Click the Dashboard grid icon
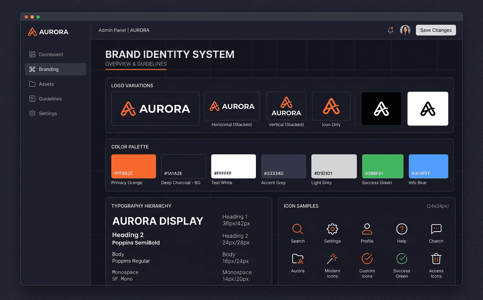The height and width of the screenshot is (300, 483). 32,54
